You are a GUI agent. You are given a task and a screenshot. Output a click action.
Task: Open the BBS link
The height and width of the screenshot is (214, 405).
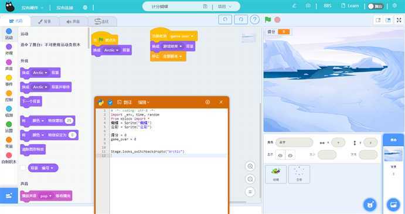point(328,6)
